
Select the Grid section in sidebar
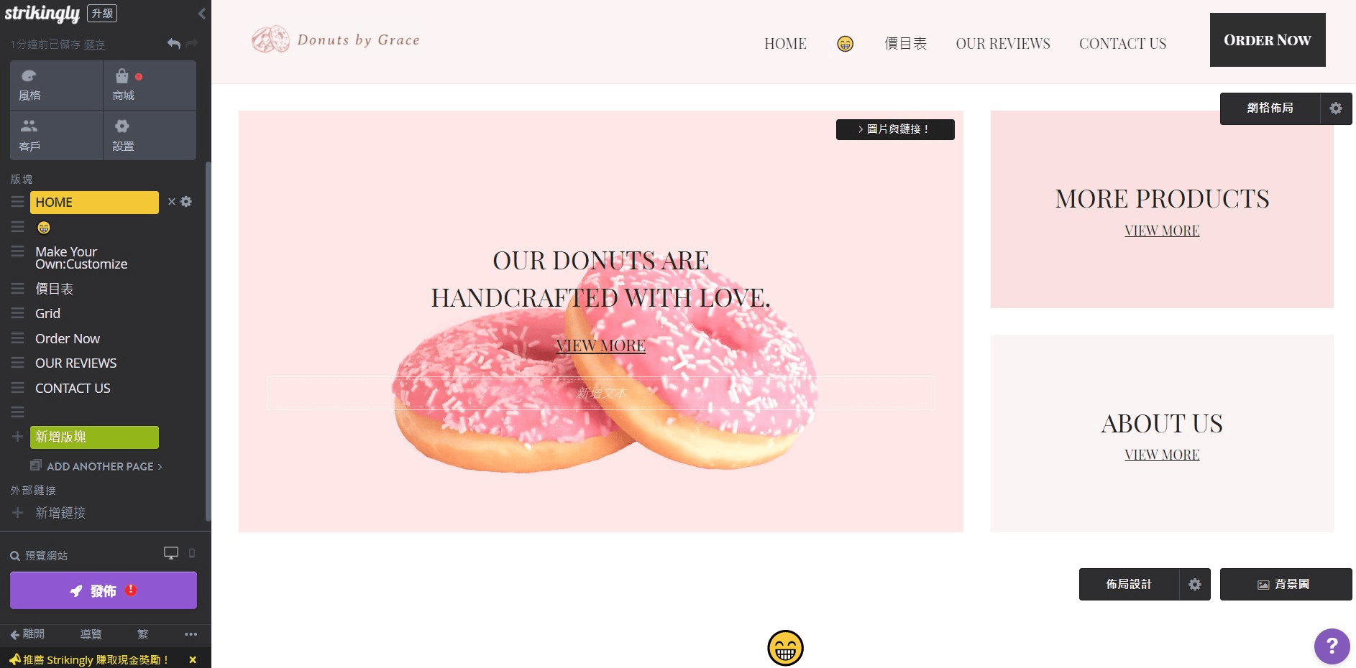click(x=48, y=314)
